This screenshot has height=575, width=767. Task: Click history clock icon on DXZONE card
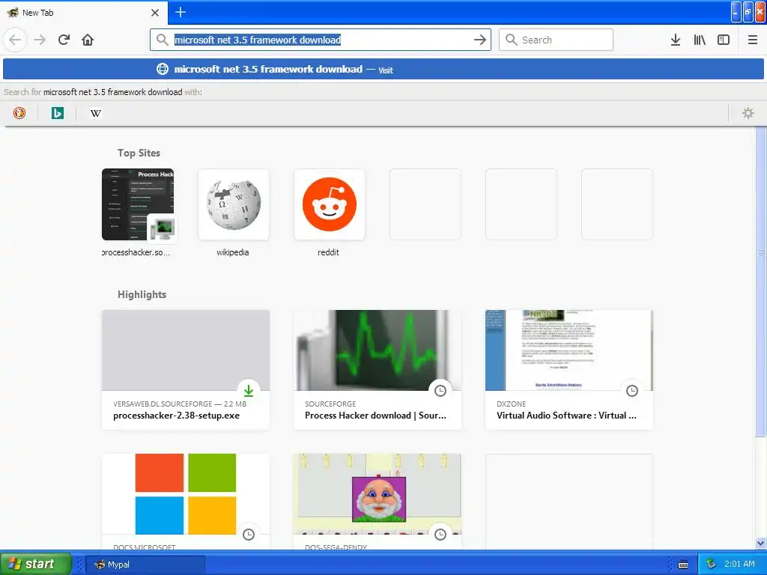(632, 390)
